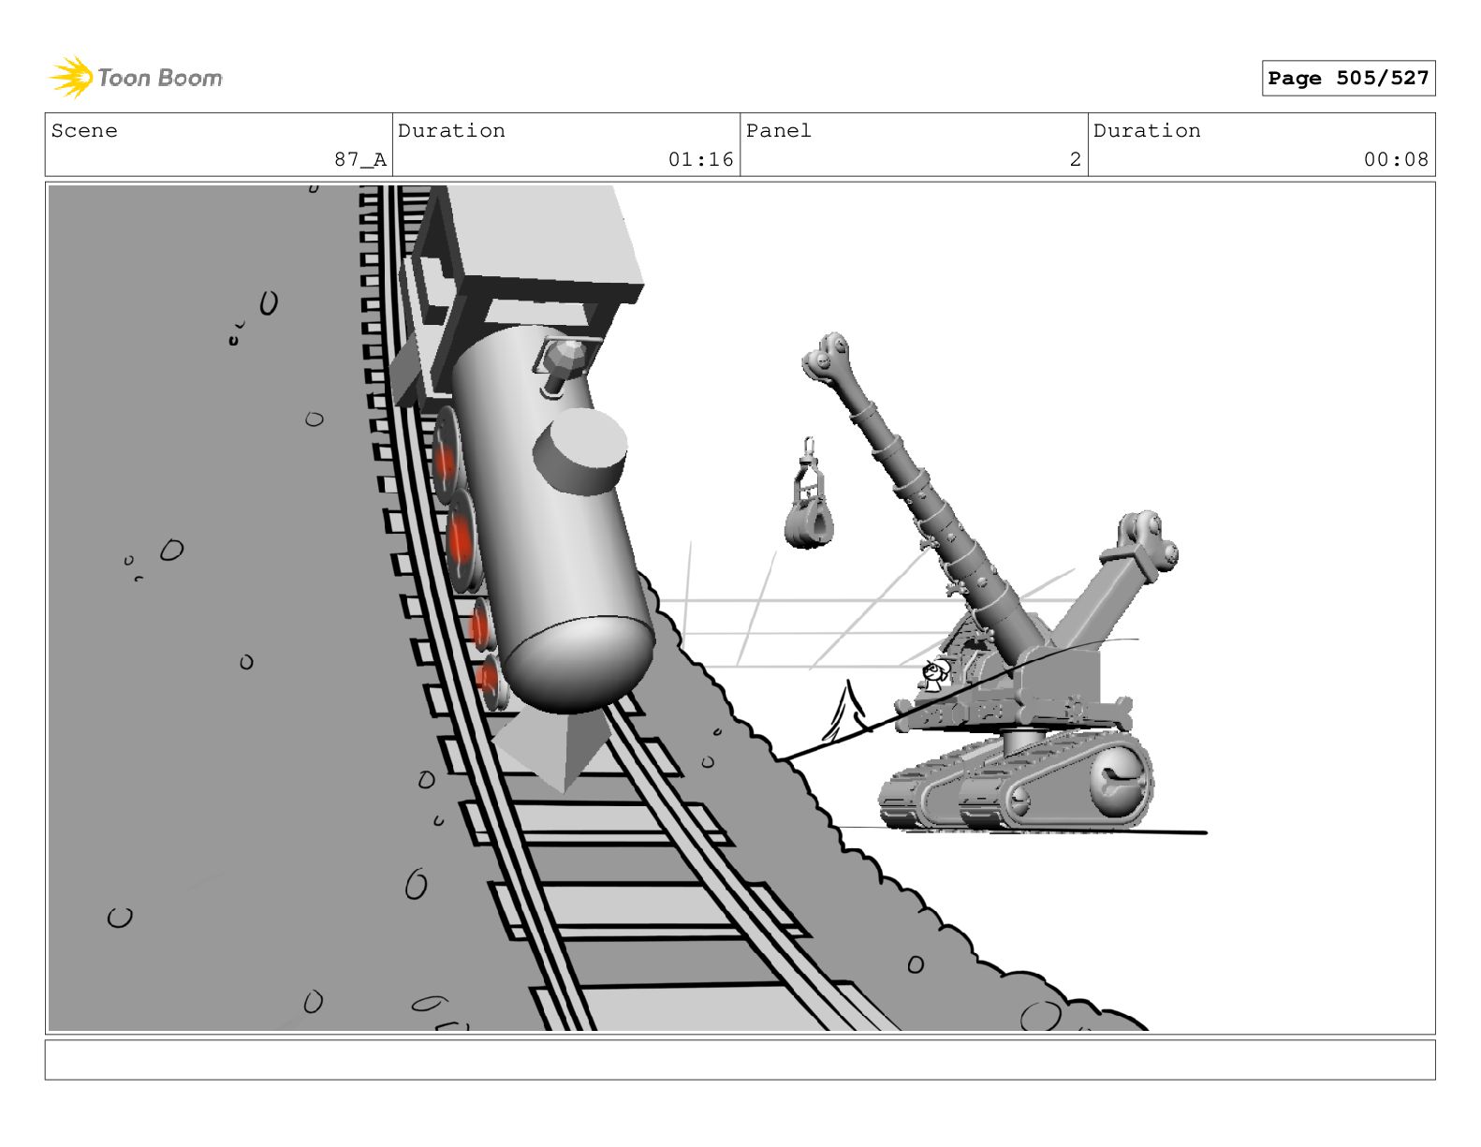Click the panel duration value 00:08
1481x1147 pixels.
tap(1396, 159)
